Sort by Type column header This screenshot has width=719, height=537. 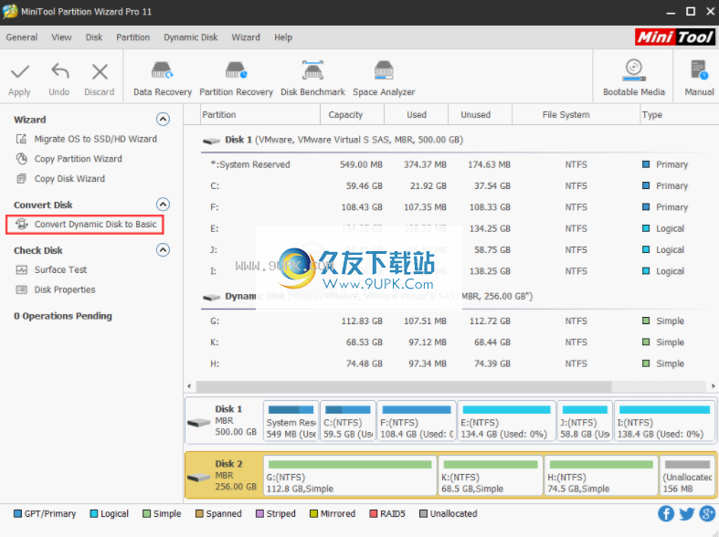click(679, 114)
